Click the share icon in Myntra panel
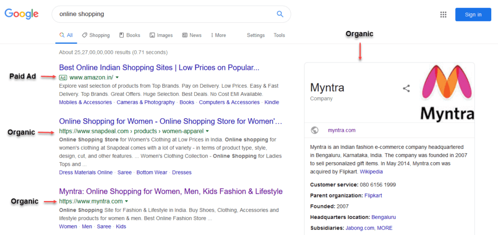Image resolution: width=498 pixels, height=235 pixels. [x=406, y=88]
